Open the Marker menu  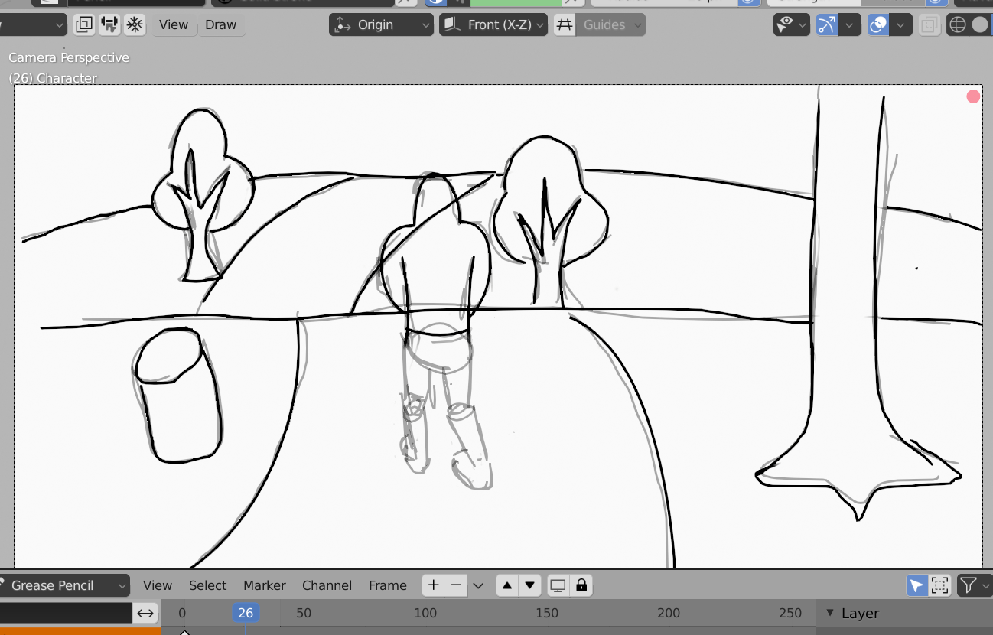[265, 585]
